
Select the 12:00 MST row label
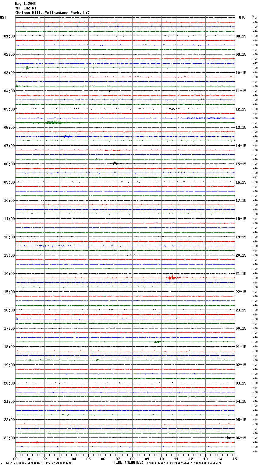pyautogui.click(x=9, y=237)
